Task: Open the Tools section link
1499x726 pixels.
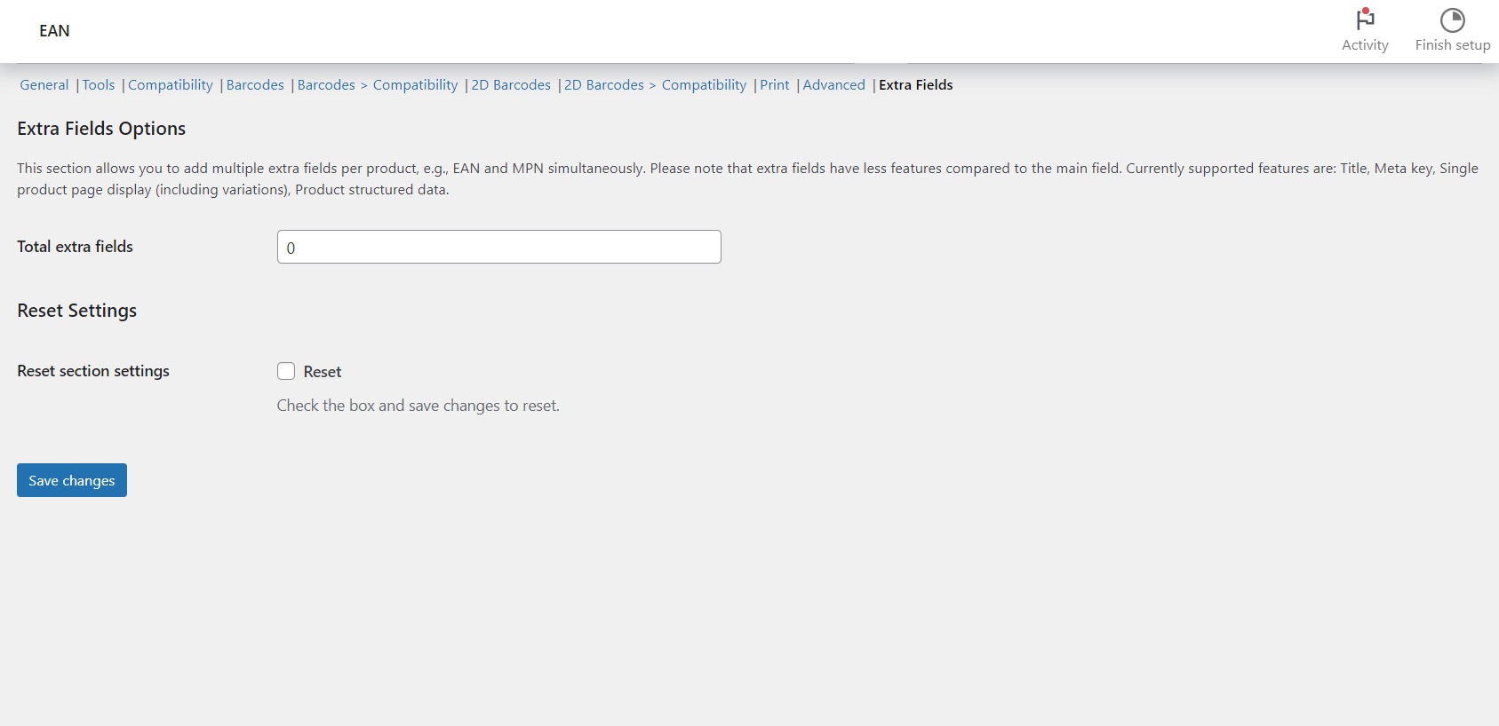Action: pos(99,85)
